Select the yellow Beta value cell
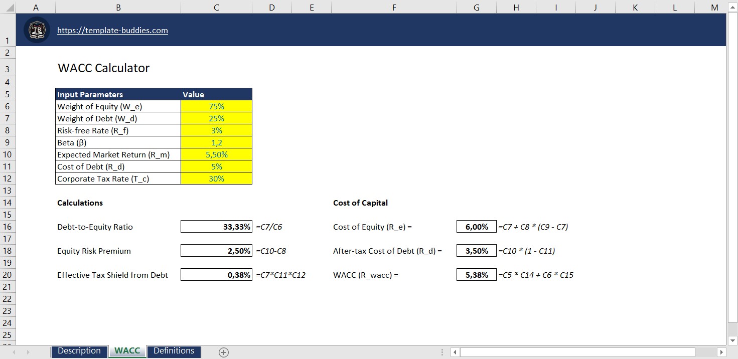This screenshot has width=738, height=359. coord(216,142)
